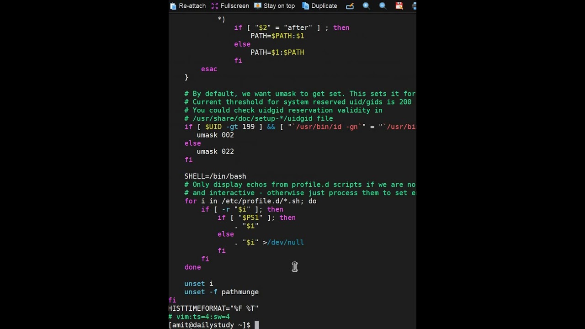This screenshot has width=585, height=329.
Task: Save terminal output with floppy icon
Action: (x=399, y=6)
